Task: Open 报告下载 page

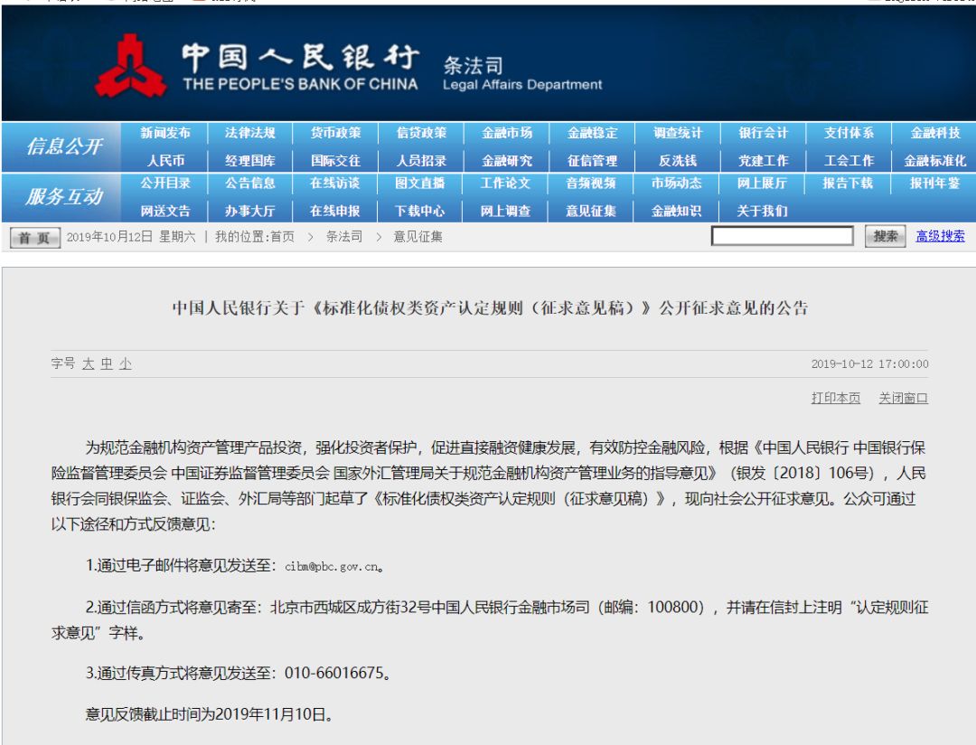Action: click(848, 184)
